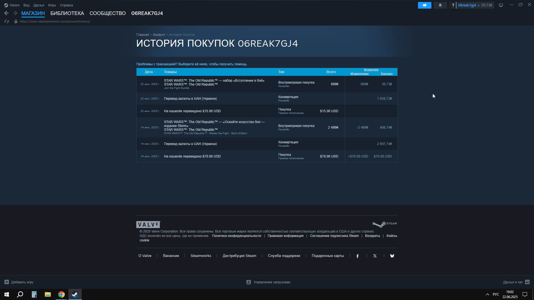
Task: Open the Friends and chat icon
Action: click(x=527, y=282)
